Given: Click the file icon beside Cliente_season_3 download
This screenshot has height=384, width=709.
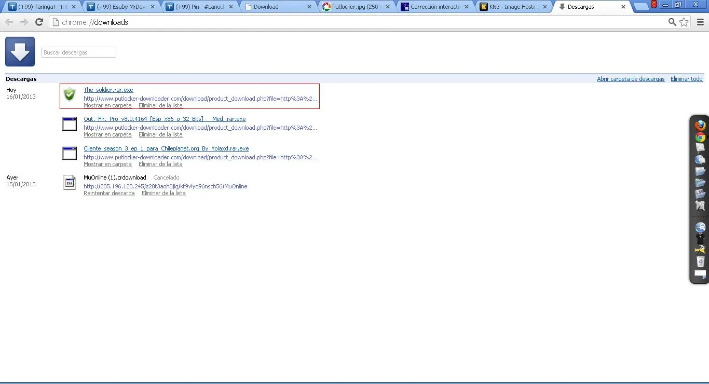Looking at the screenshot, I should 70,153.
